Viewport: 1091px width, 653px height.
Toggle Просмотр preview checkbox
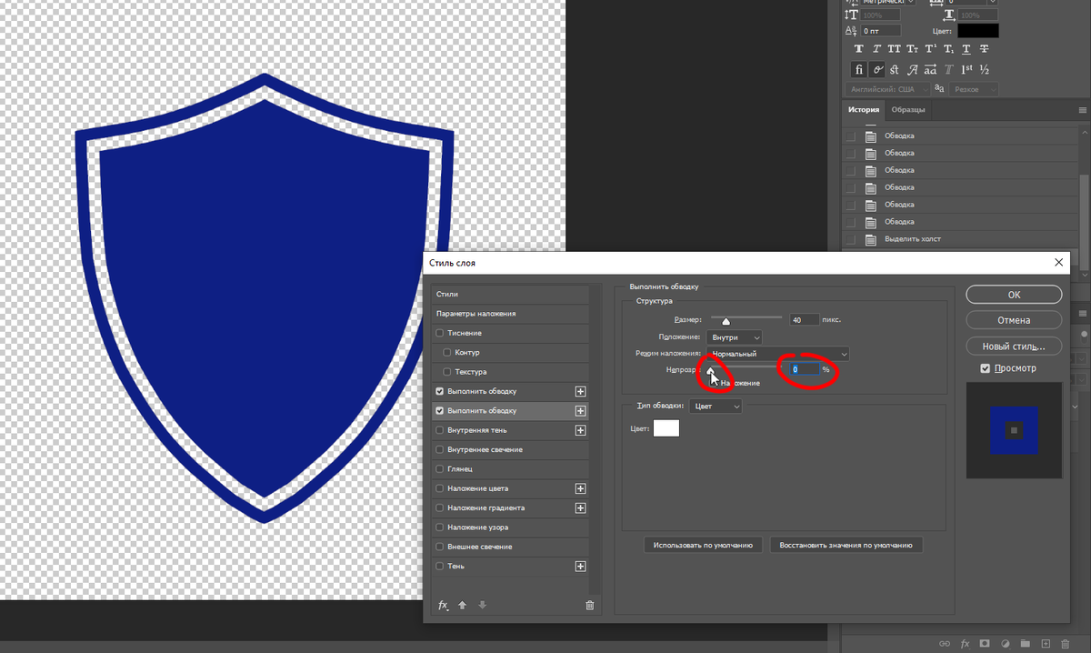986,368
